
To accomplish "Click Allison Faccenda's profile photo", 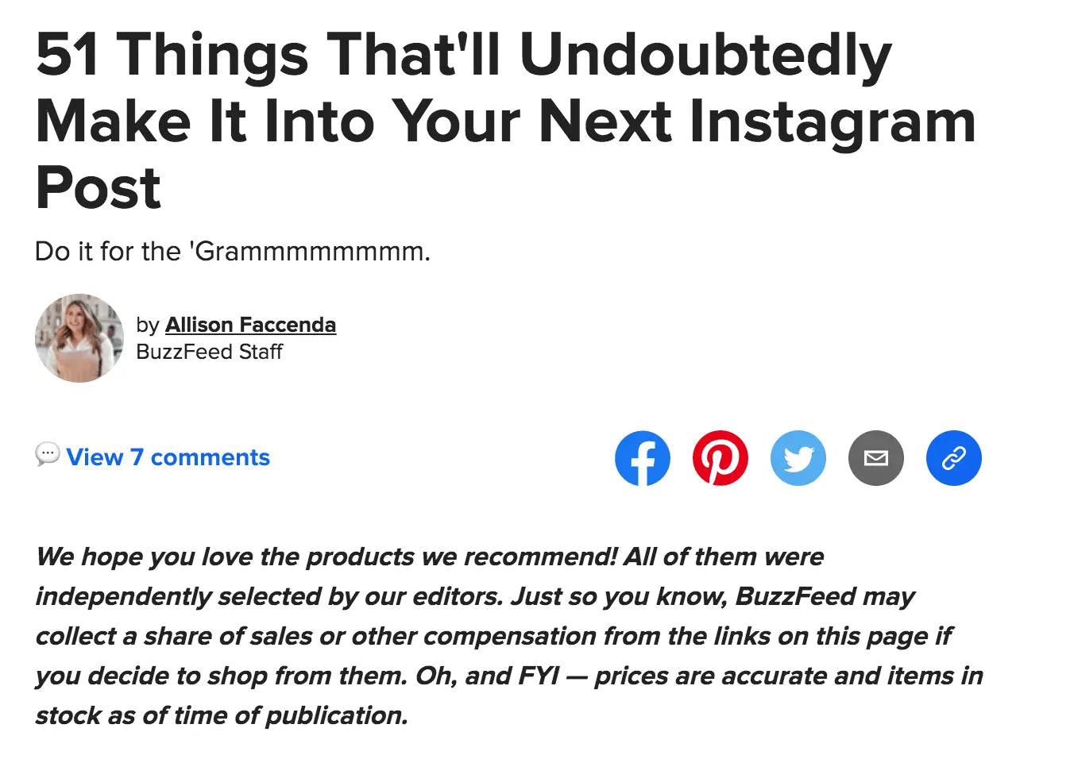I will tap(79, 338).
